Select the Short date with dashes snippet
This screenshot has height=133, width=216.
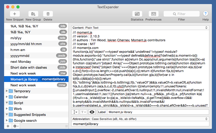[x=28, y=68]
